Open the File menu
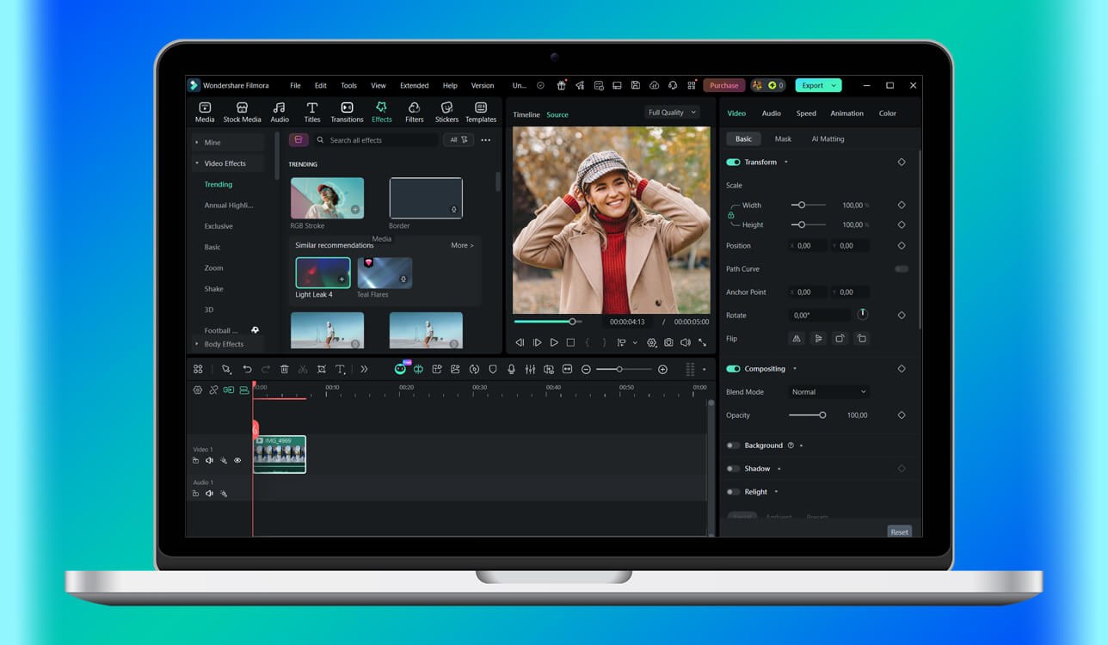Viewport: 1108px width, 645px height. [295, 85]
